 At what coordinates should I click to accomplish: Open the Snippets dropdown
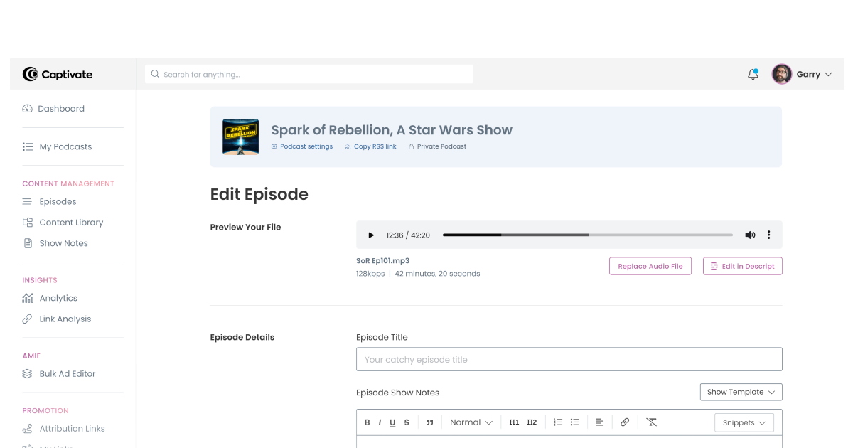coord(744,422)
